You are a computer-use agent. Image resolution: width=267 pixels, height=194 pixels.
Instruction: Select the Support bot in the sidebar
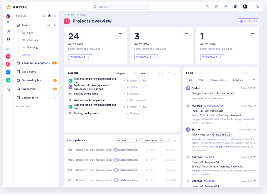click(x=30, y=89)
